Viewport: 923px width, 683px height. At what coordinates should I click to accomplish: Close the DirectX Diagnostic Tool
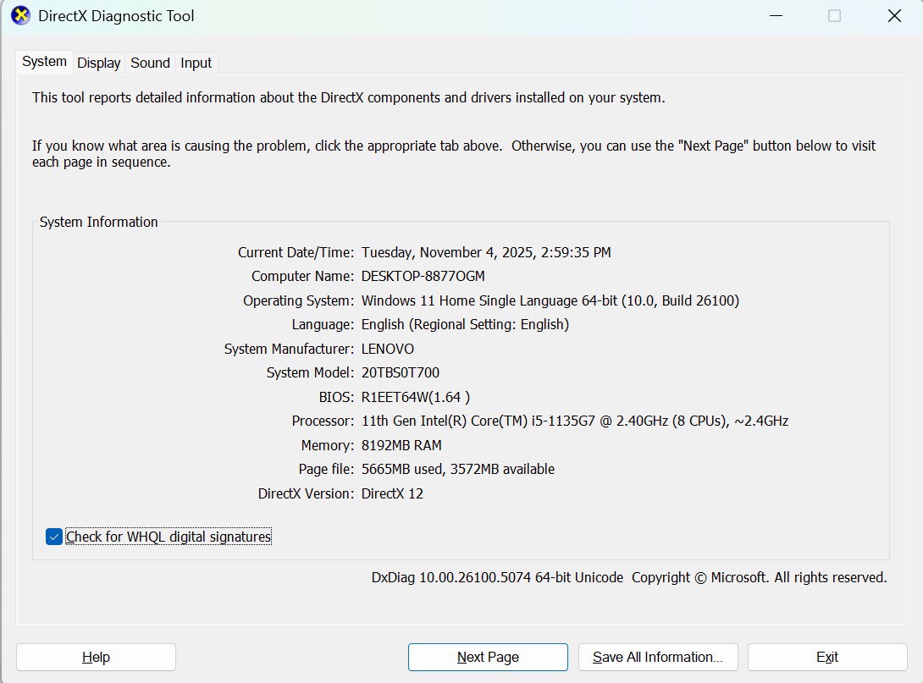893,15
